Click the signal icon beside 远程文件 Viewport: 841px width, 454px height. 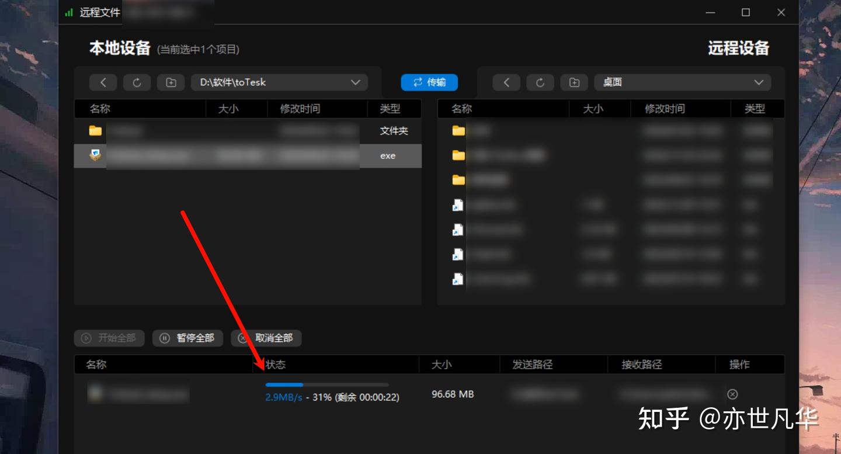click(69, 12)
